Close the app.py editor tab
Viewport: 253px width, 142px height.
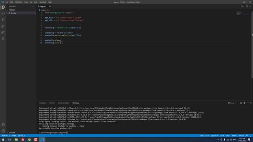coord(50,6)
